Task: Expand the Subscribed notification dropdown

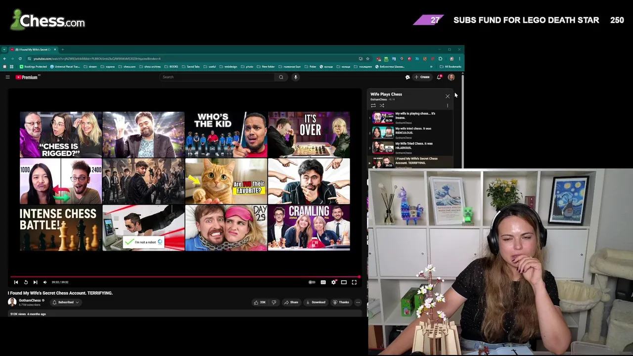Action: pyautogui.click(x=66, y=302)
